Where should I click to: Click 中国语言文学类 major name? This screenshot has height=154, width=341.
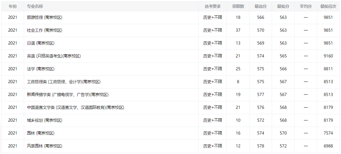pyautogui.click(x=76, y=108)
